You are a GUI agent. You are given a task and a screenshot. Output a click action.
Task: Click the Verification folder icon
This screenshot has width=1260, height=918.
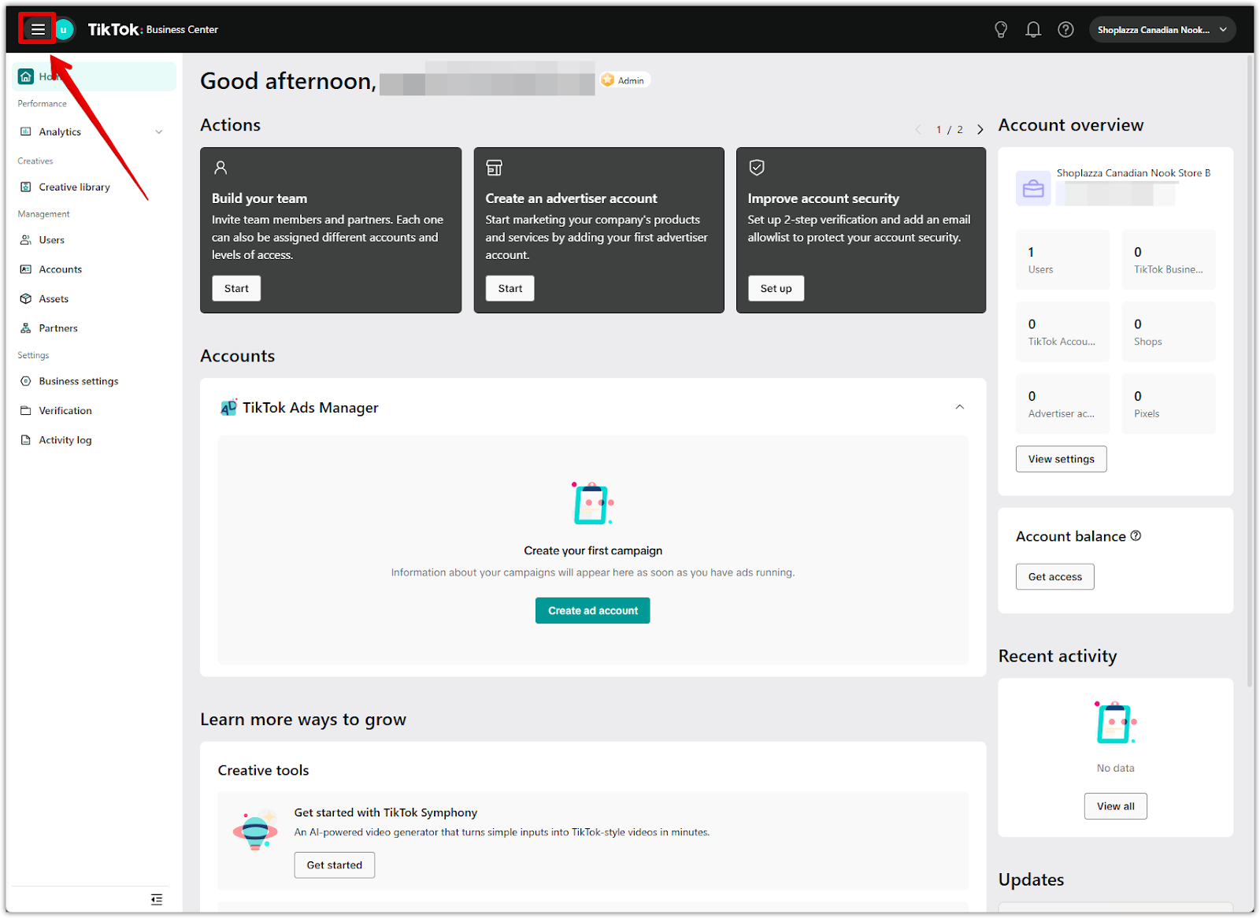(x=26, y=411)
